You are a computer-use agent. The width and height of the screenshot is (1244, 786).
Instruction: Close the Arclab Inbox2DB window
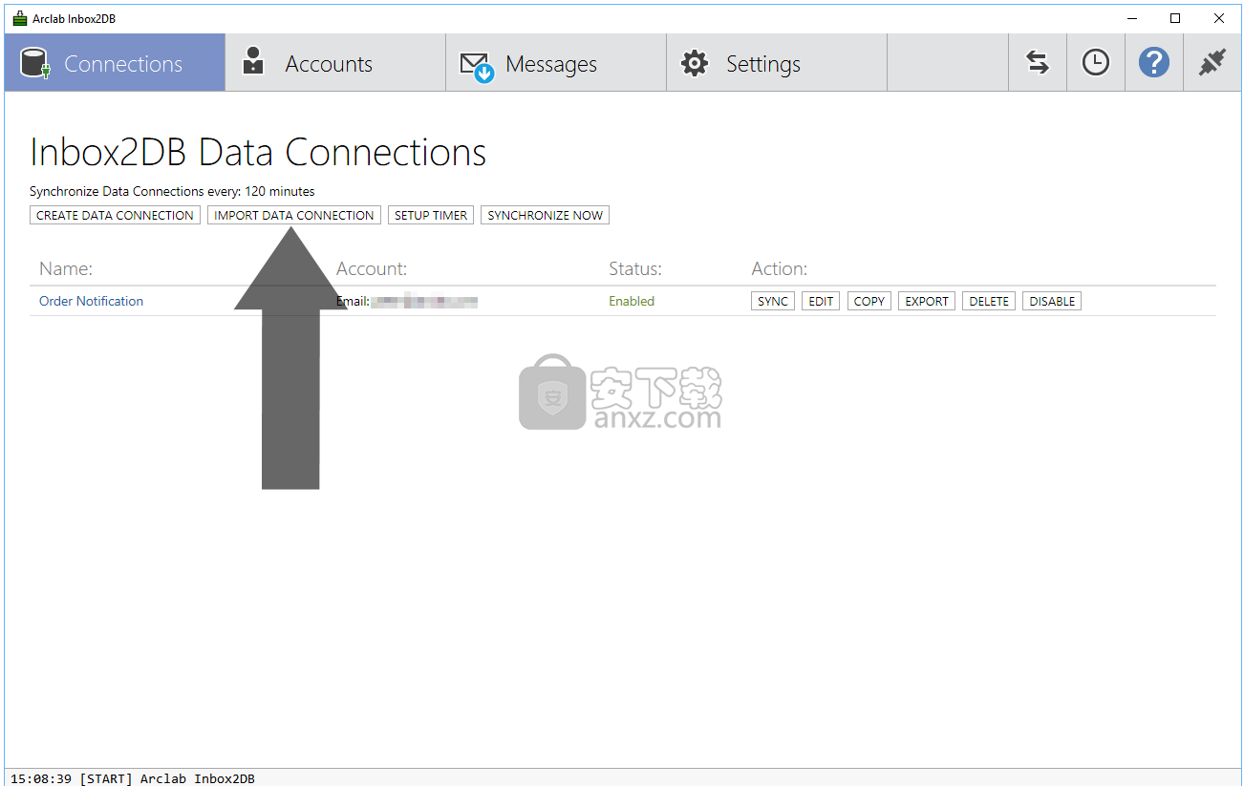(1220, 18)
